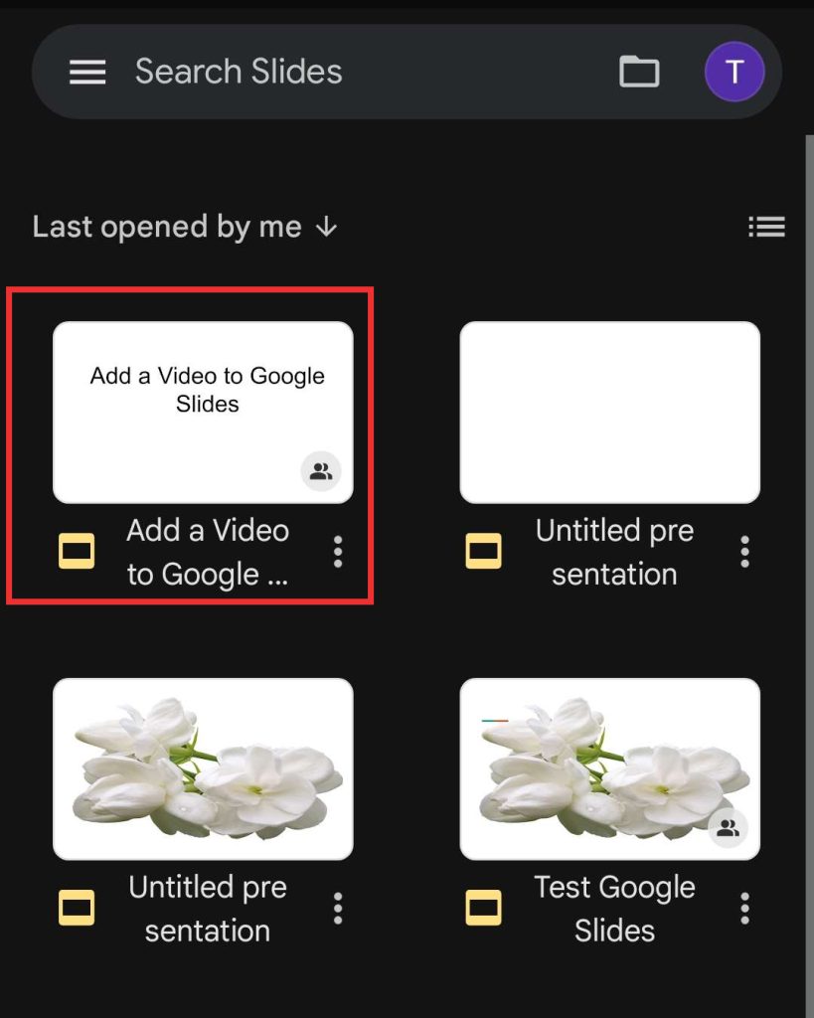Open sorting options via Last opened by me
814x1018 pixels.
(x=166, y=227)
